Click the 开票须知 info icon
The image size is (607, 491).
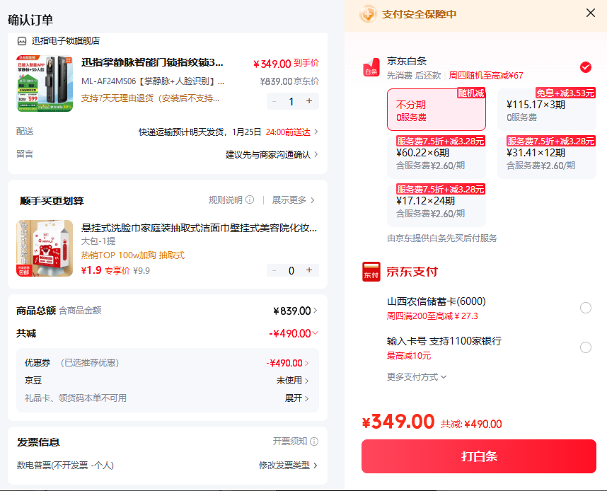314,441
